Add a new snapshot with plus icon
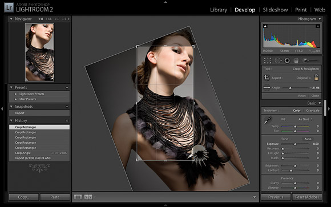Image resolution: width=331 pixels, height=207 pixels. pos(67,107)
